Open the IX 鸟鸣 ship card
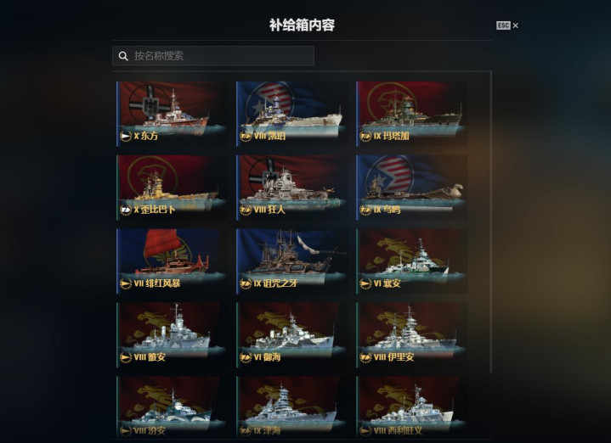Image resolution: width=611 pixels, height=443 pixels. point(412,188)
